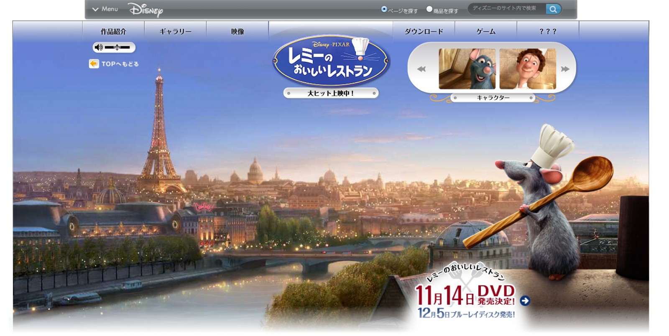Click the 12月5日ブルーレイディスク発売 text
The height and width of the screenshot is (336, 669).
pos(466,313)
